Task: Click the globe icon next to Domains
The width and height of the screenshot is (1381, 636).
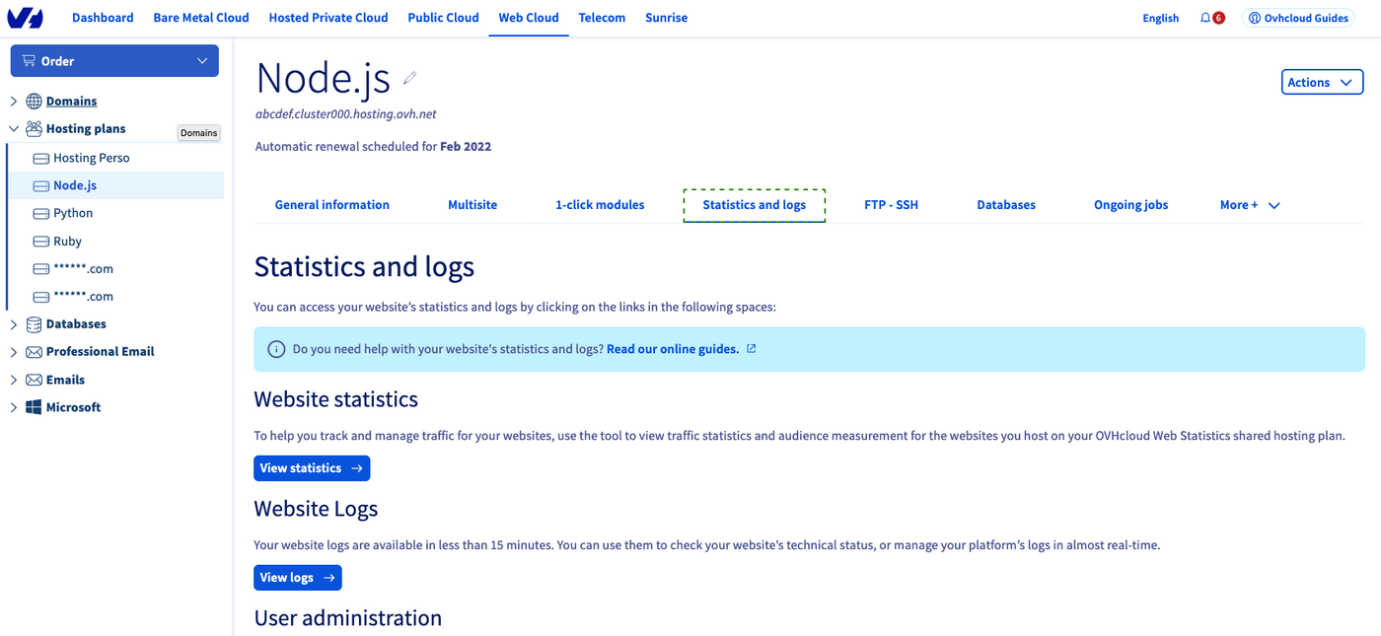Action: [34, 101]
